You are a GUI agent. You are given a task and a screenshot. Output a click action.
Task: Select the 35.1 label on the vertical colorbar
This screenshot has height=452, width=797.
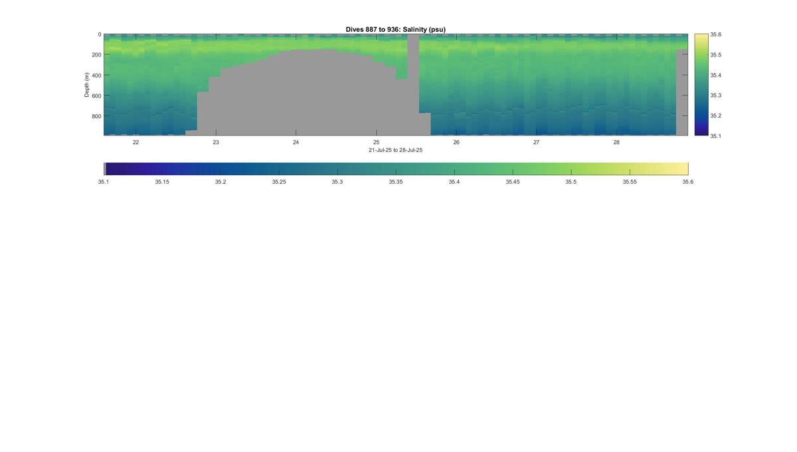[716, 135]
